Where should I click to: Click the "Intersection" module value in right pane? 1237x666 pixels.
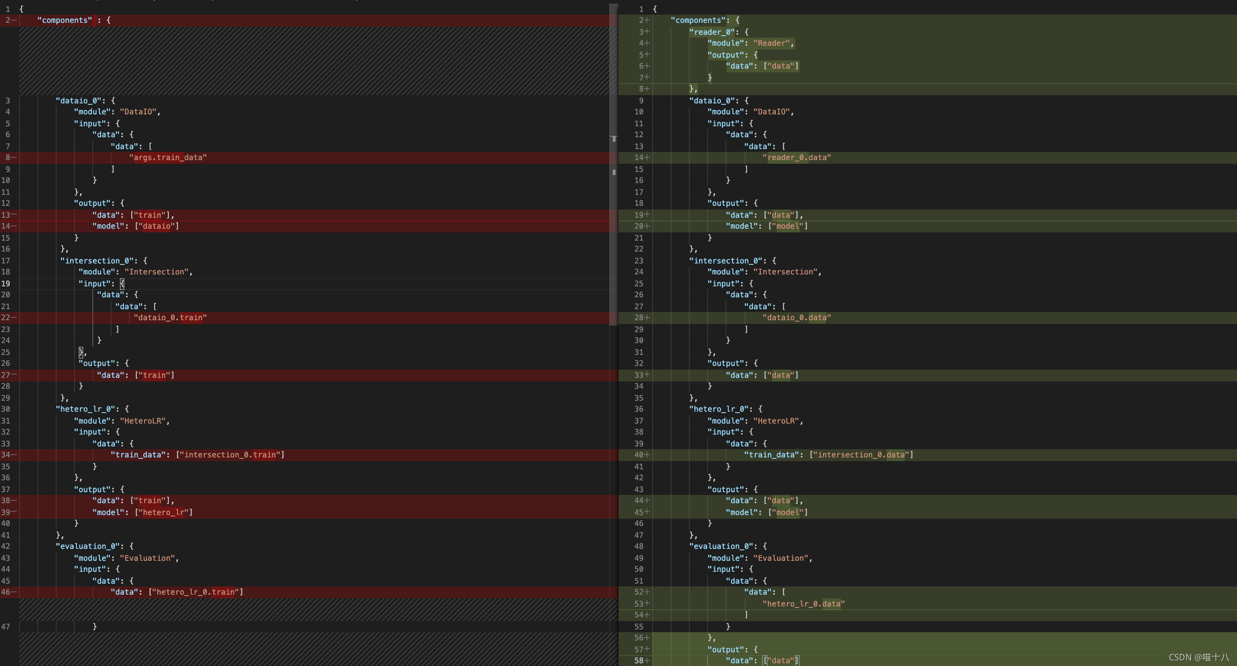pos(785,272)
